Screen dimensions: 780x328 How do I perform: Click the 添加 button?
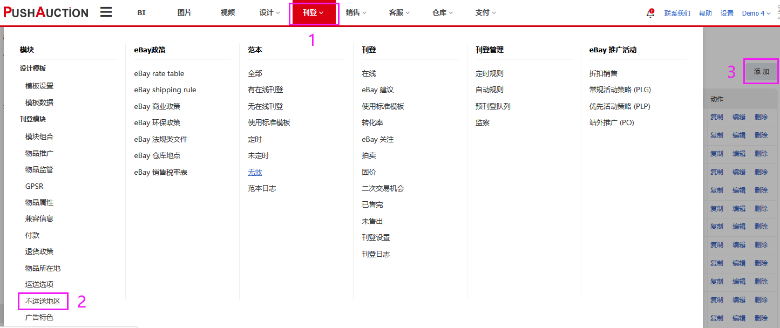coord(762,71)
